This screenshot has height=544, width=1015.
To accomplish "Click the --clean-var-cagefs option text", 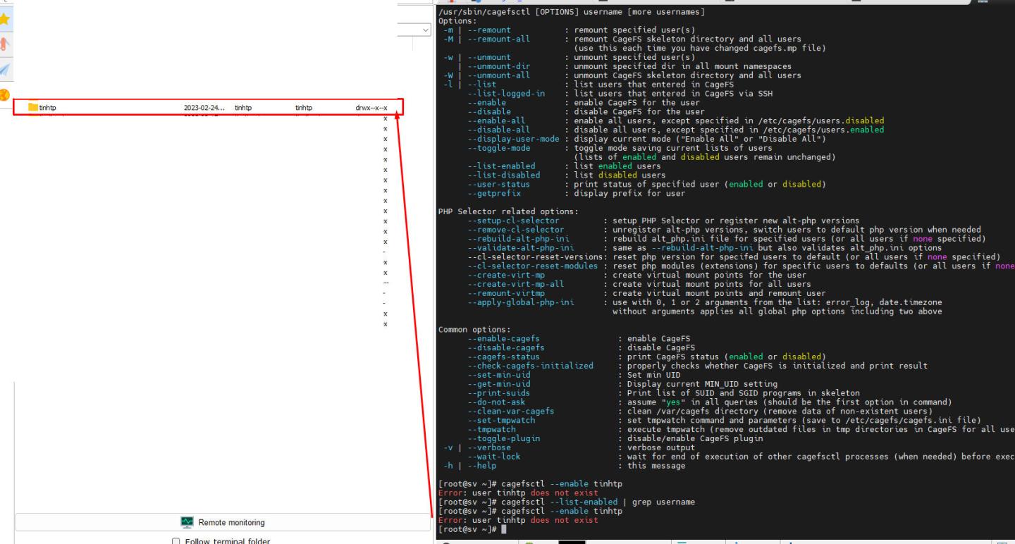I will point(511,411).
